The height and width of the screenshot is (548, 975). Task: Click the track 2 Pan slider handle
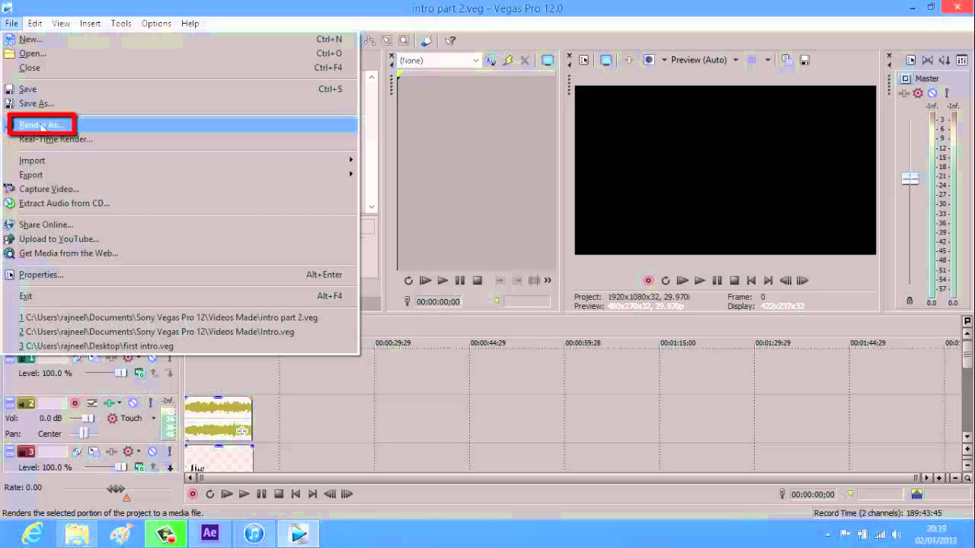point(84,433)
